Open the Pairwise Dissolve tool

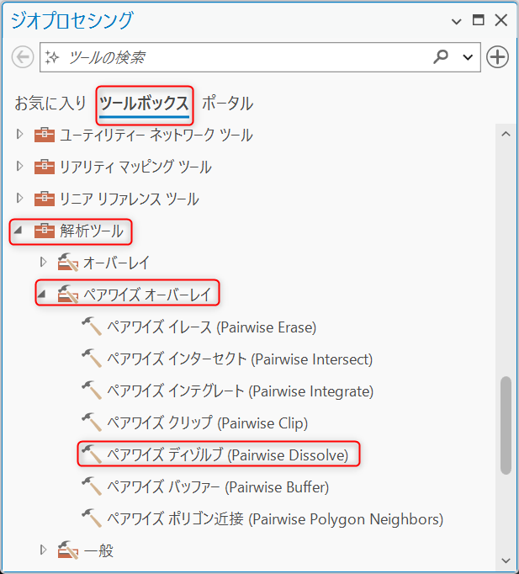click(227, 455)
